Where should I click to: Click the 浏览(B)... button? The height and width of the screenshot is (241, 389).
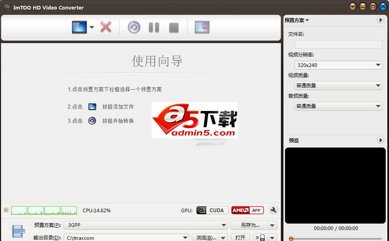pos(206,237)
